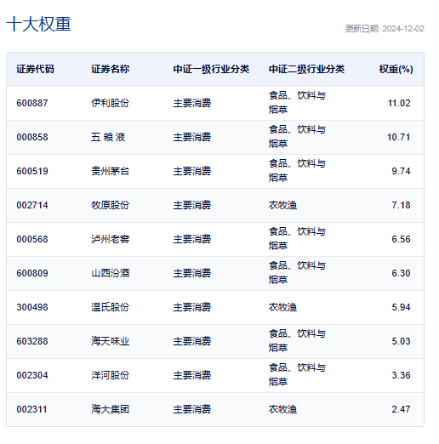Click 食品、饮料与烟草 in the 海天味业 row
439x444 pixels.
click(297, 341)
